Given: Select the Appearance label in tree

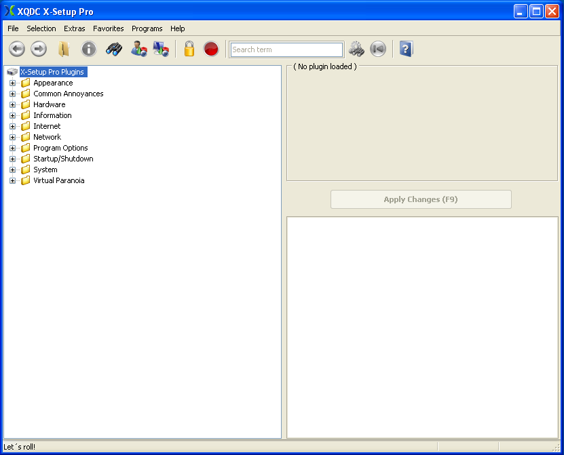Looking at the screenshot, I should pyautogui.click(x=53, y=83).
